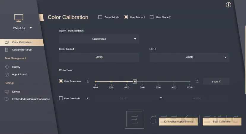Image resolution: width=246 pixels, height=134 pixels.
Task: Click the Device monitor icon
Action: point(7,92)
